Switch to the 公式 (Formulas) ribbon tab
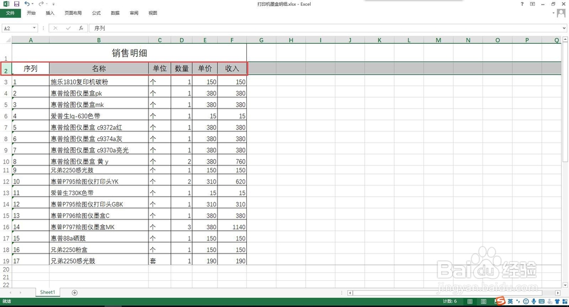Screen dimensions: 569x307 click(96, 13)
